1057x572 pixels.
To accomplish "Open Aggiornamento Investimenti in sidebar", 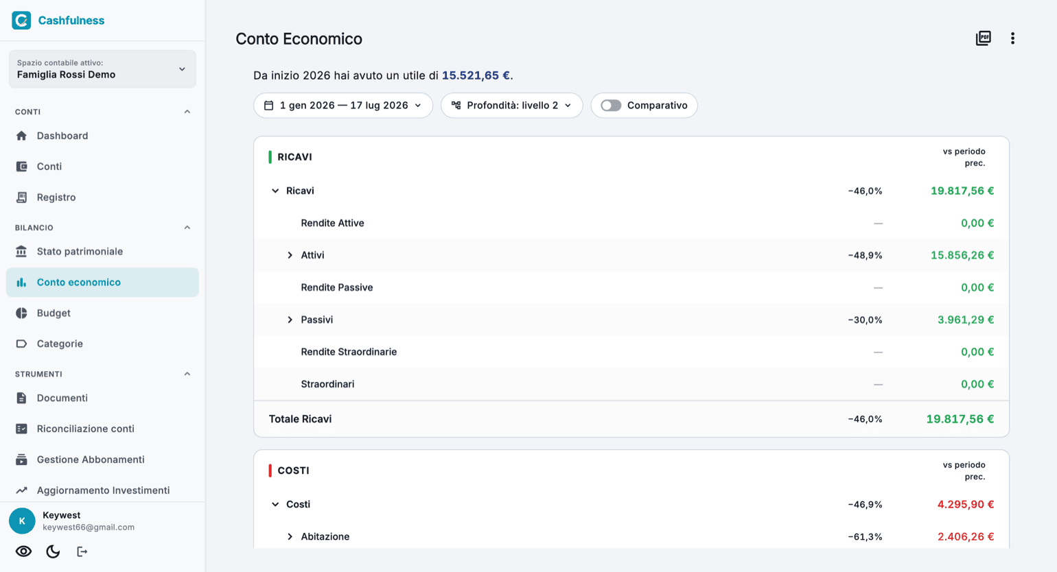I will click(102, 490).
